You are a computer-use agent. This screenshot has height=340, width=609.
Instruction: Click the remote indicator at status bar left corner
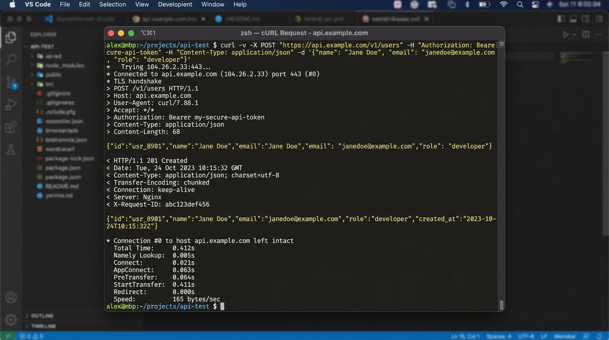[8, 336]
